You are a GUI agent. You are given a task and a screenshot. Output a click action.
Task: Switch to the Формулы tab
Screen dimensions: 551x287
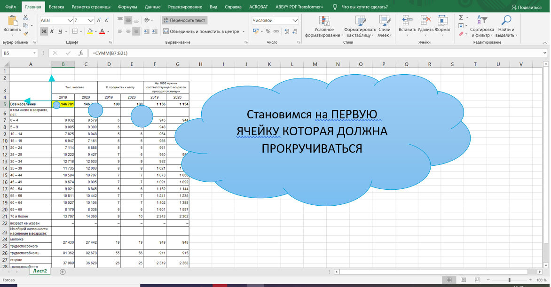[x=127, y=7]
